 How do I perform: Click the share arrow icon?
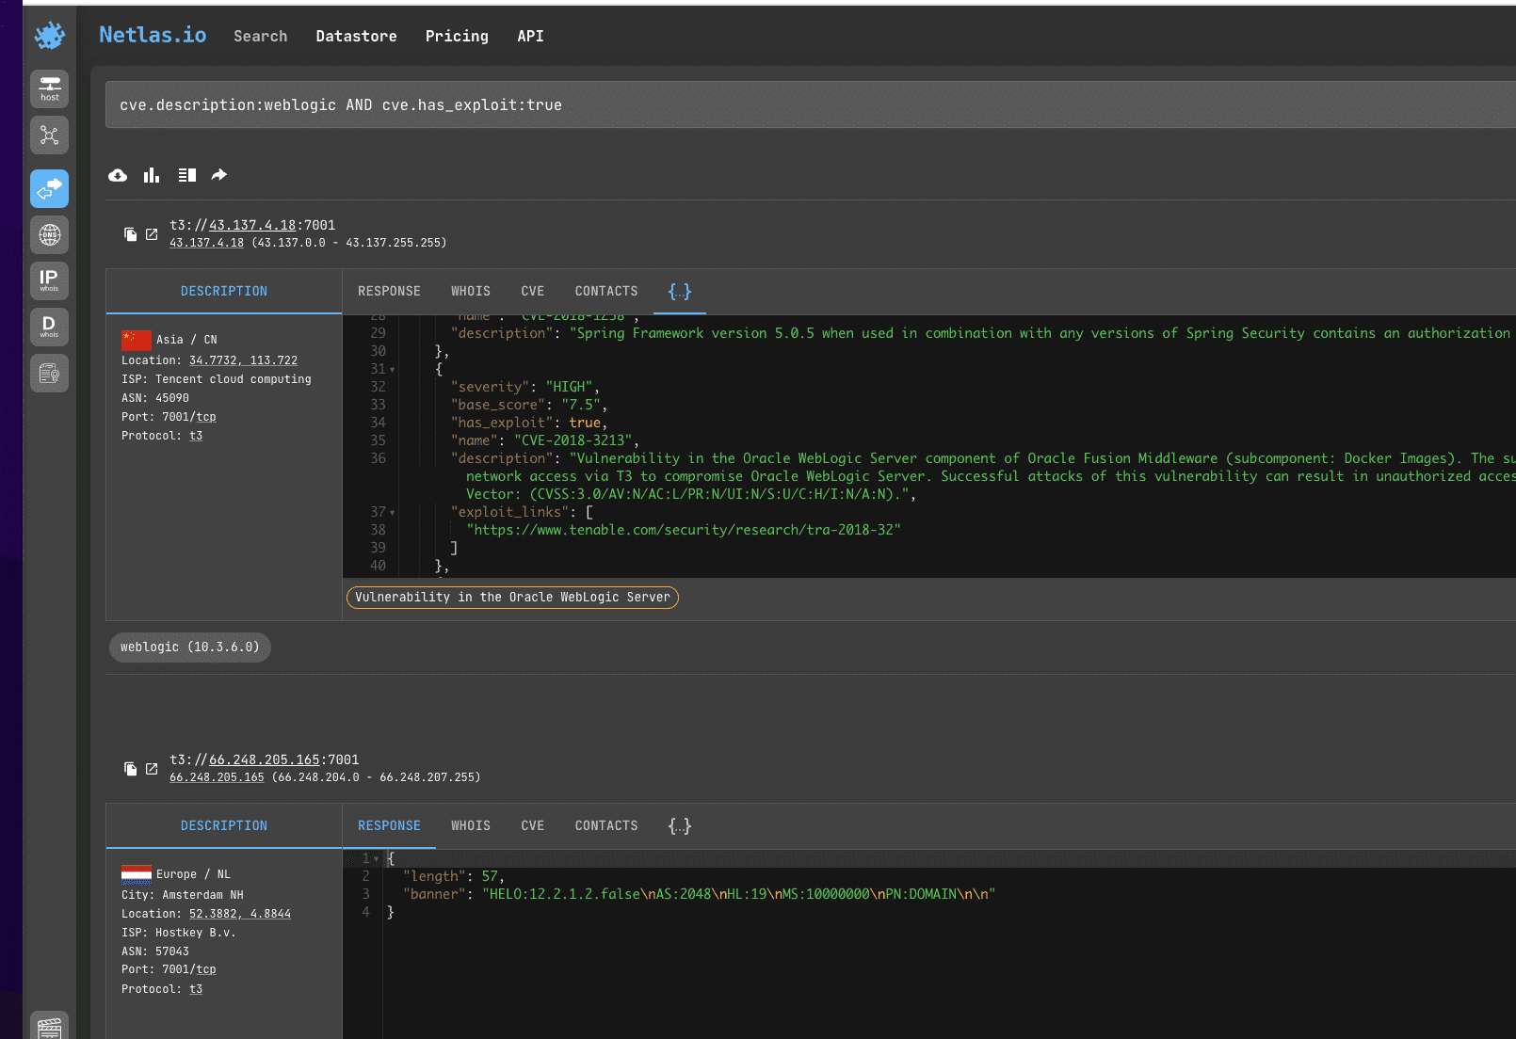pos(219,175)
